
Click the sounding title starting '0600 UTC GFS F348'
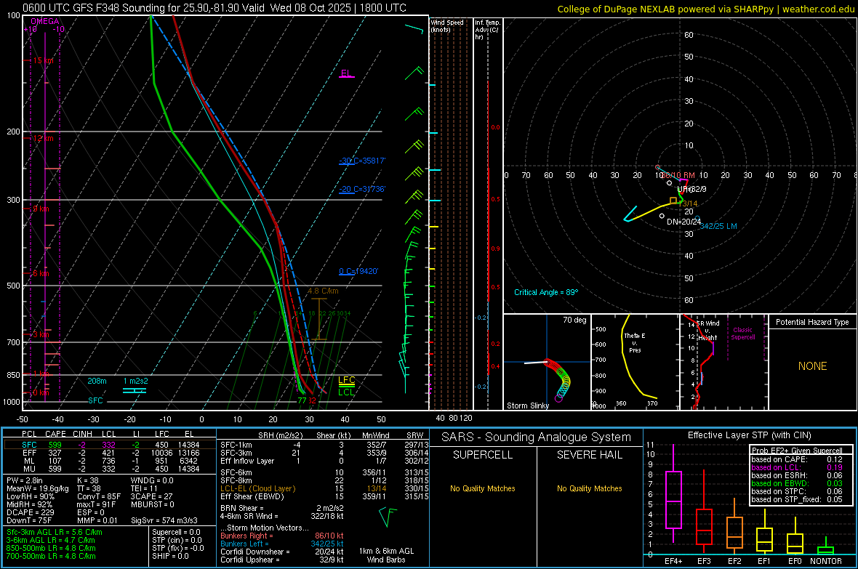click(214, 8)
